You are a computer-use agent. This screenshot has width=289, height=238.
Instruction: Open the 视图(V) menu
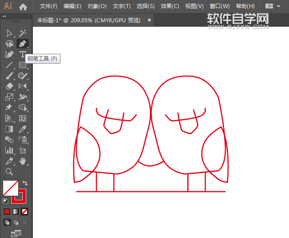point(194,6)
